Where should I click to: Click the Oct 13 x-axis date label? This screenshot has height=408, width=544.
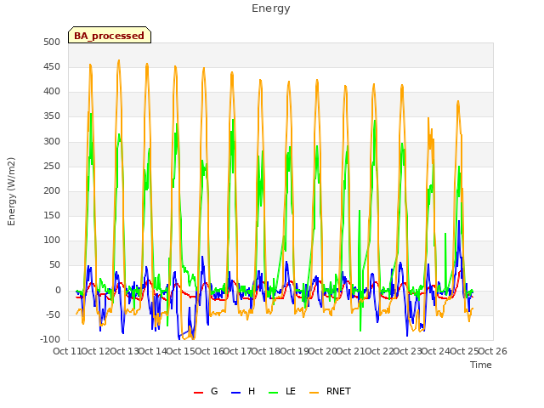tap(124, 351)
